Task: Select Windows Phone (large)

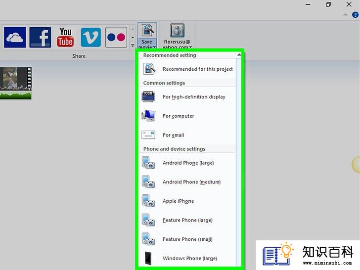Action: click(187, 258)
